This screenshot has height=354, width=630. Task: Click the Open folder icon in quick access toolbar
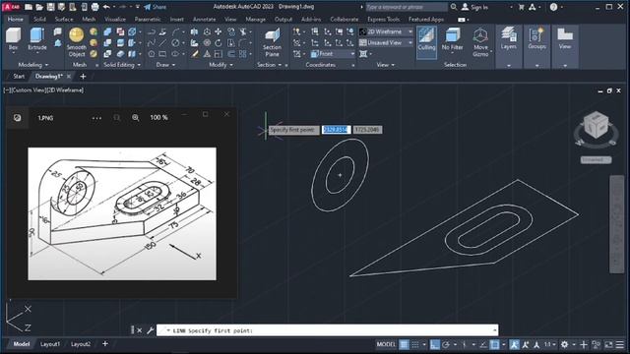[x=39, y=7]
